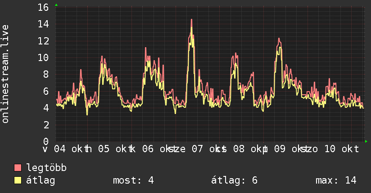
Task: Click the 'most: 4' current value
Action: click(x=133, y=180)
